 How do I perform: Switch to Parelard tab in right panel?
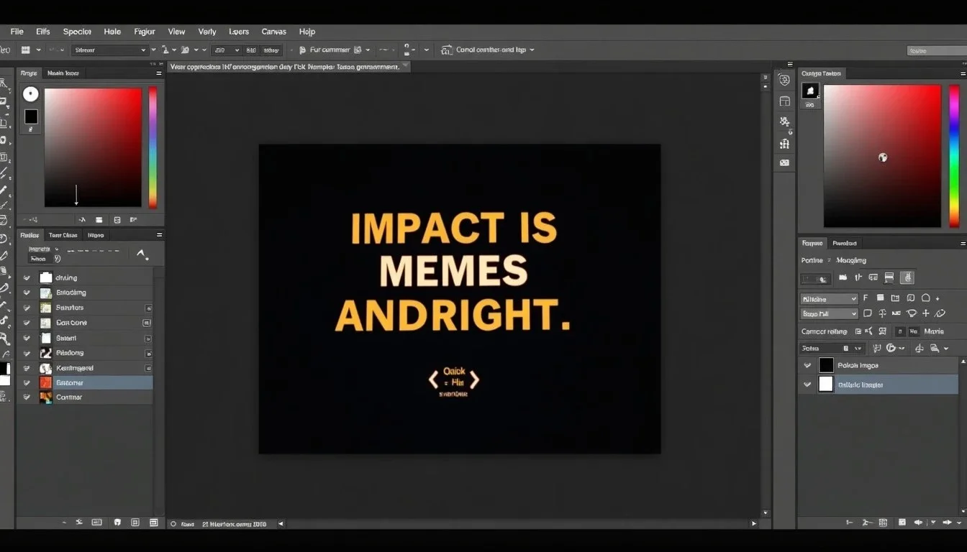(845, 243)
